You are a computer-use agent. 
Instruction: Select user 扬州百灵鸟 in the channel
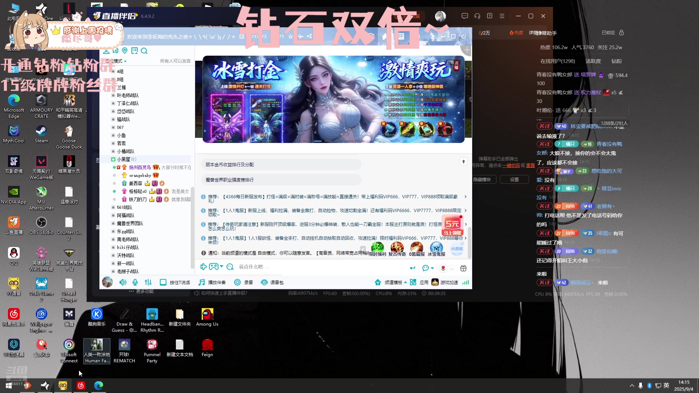[x=140, y=167]
